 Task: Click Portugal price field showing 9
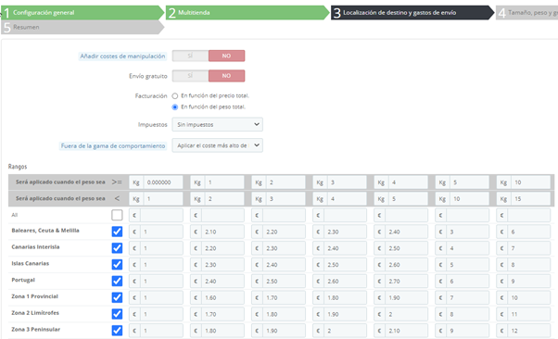(x=529, y=281)
